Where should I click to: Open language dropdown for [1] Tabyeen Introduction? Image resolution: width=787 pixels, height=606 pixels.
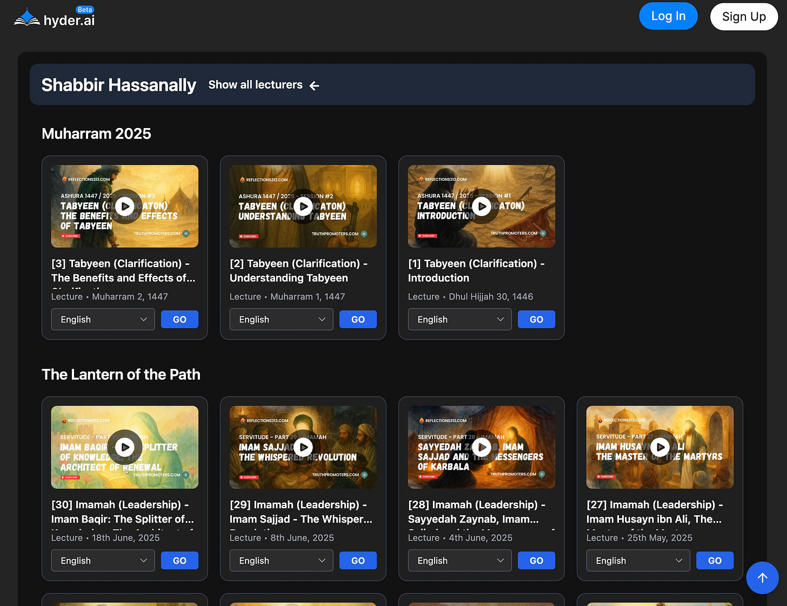(x=460, y=319)
